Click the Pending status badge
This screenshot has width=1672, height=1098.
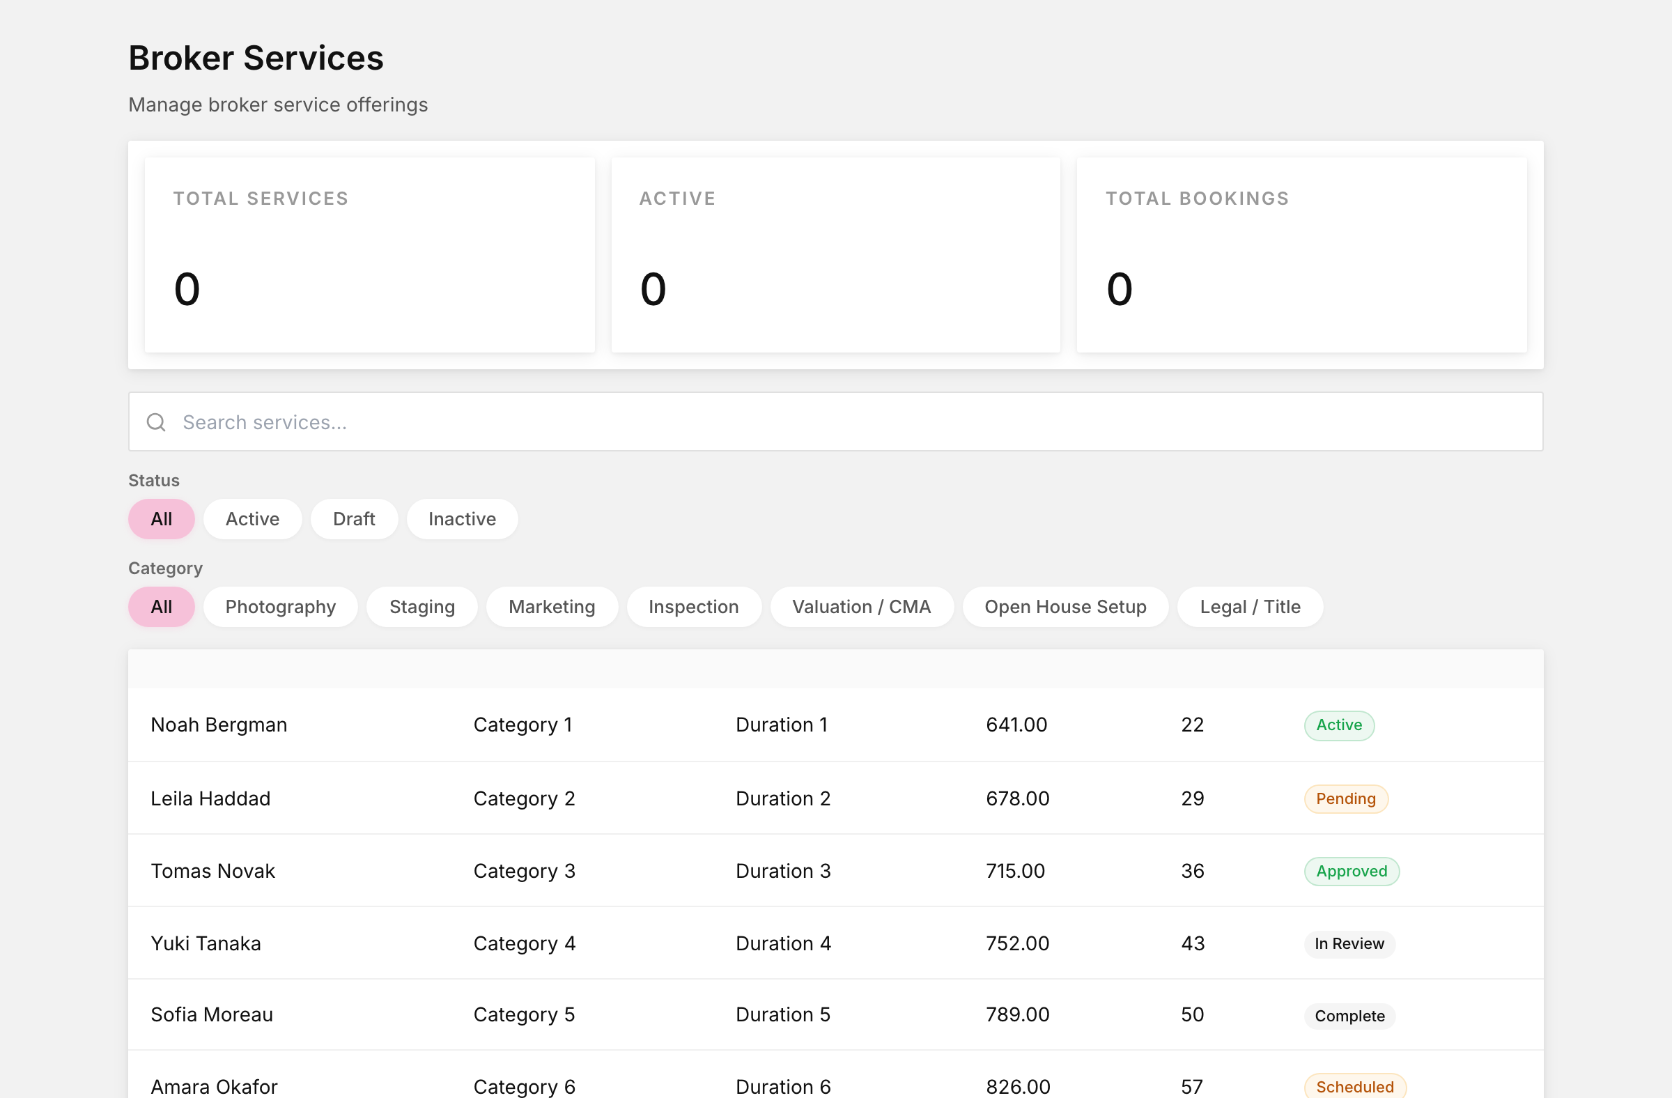(1345, 799)
